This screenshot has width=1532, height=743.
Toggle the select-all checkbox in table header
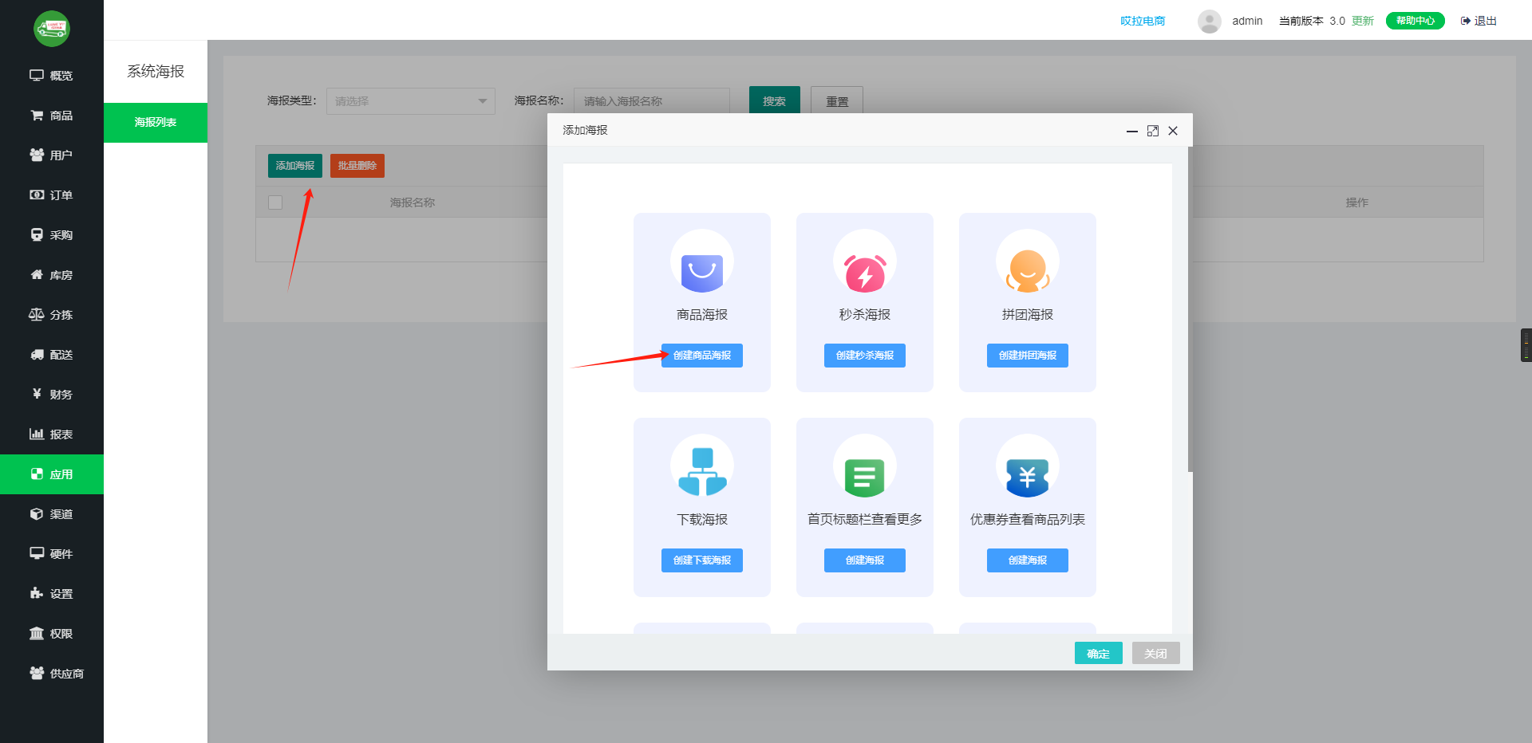275,202
